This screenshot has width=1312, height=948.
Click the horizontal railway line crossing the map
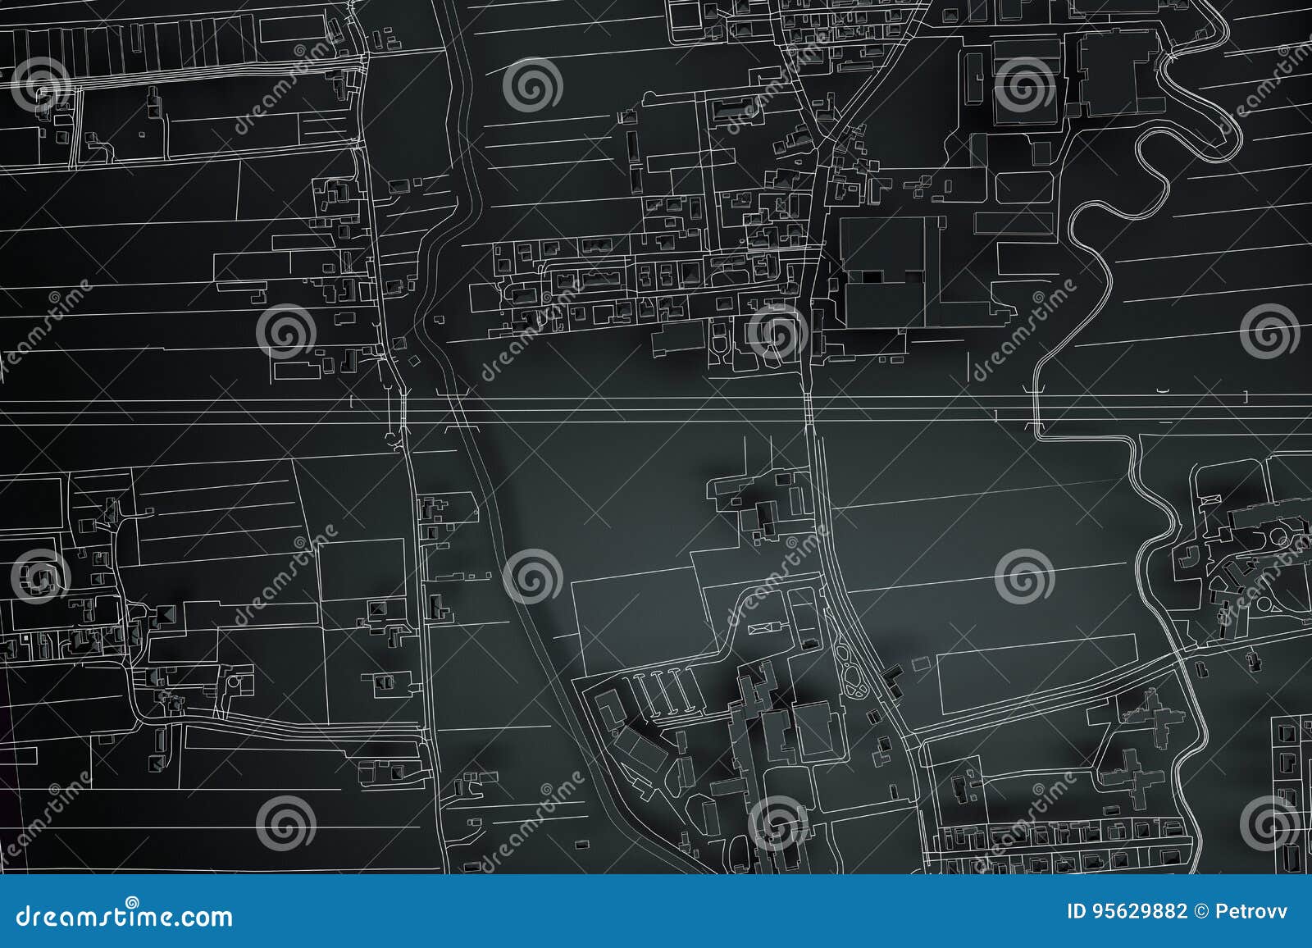click(x=656, y=405)
